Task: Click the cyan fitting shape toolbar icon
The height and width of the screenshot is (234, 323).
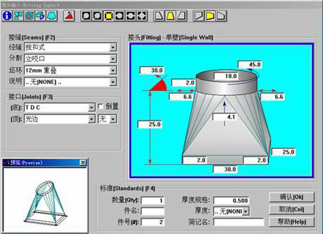Action: (52, 16)
